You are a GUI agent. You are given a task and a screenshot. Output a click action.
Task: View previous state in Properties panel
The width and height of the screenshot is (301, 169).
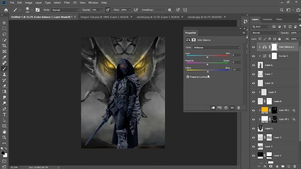click(x=220, y=108)
